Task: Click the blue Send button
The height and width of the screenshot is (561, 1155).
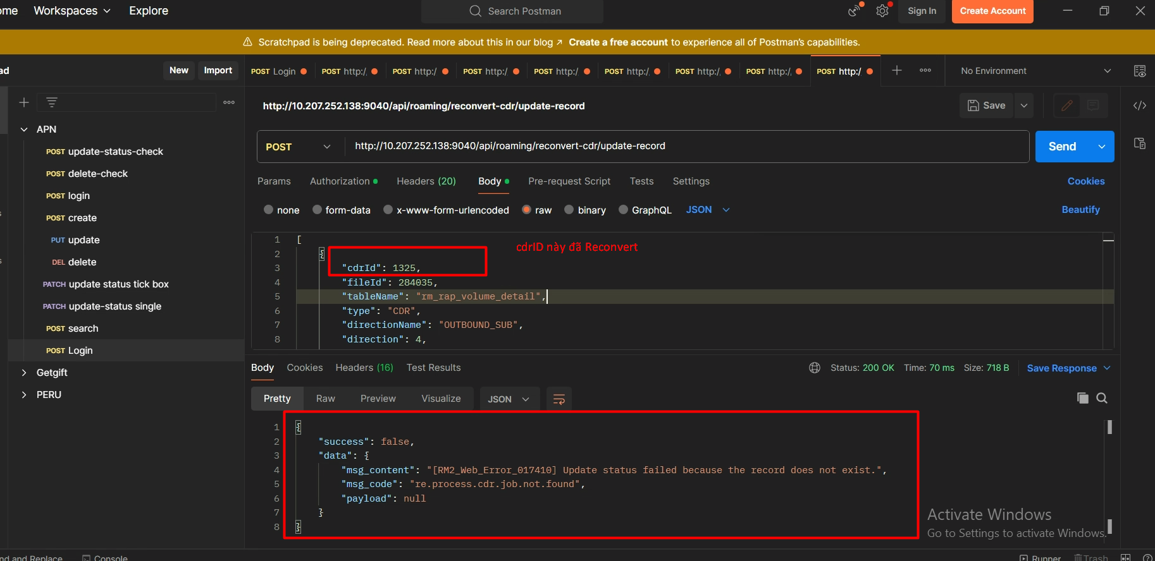Action: (x=1062, y=147)
